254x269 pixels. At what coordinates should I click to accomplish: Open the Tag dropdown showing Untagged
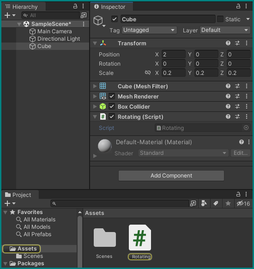tap(149, 30)
